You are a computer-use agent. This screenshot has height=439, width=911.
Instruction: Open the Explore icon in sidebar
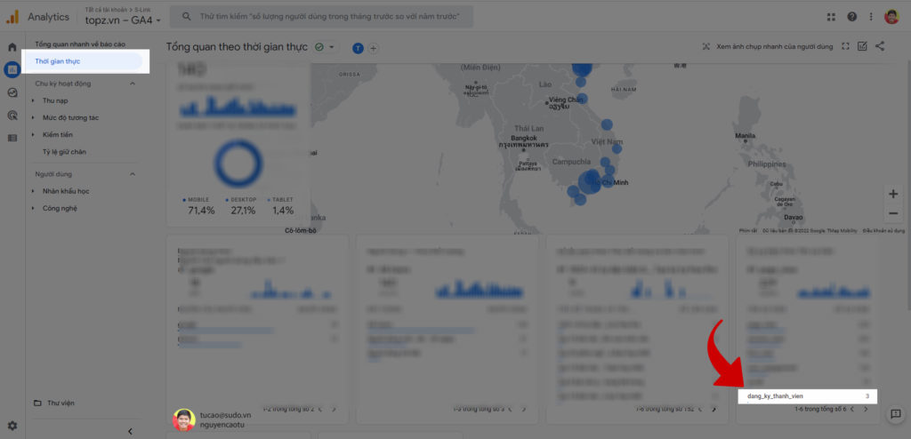(x=12, y=92)
